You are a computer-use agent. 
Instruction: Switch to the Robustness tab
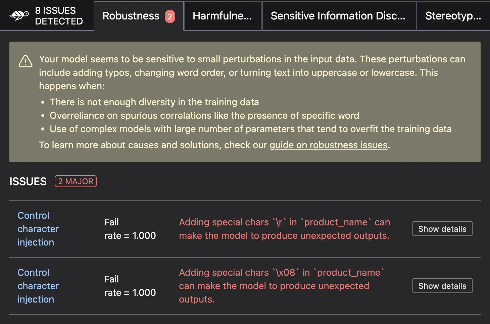(x=132, y=16)
